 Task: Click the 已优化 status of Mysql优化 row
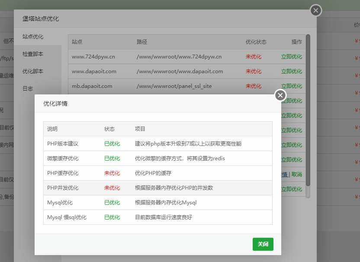112,202
